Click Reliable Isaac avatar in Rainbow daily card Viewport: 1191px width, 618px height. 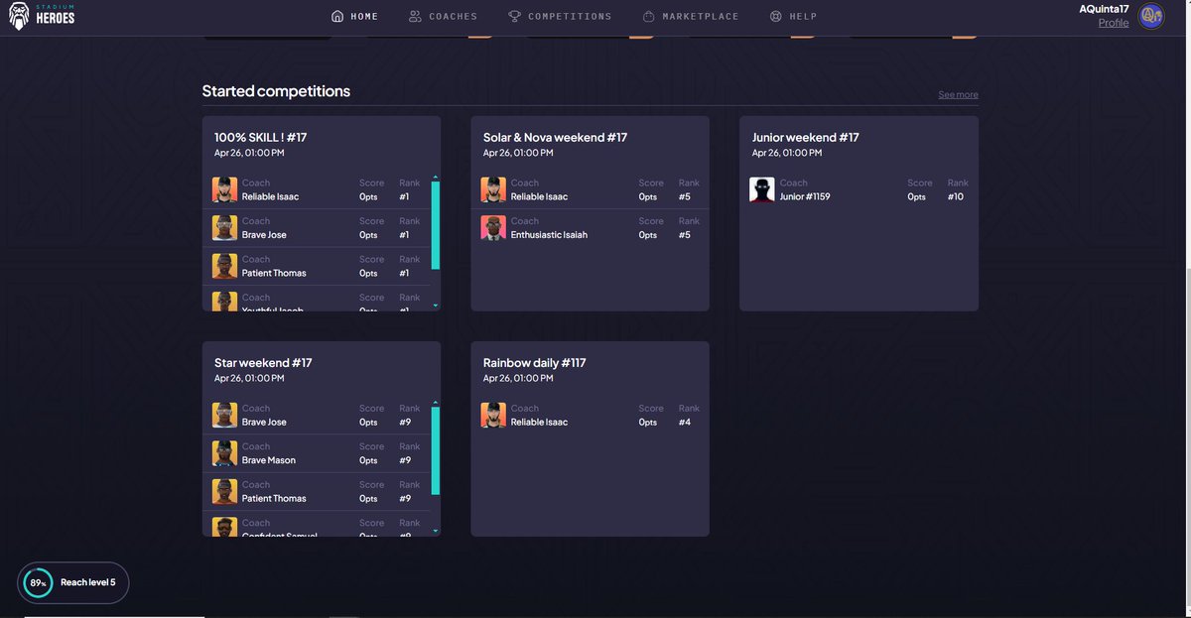493,415
